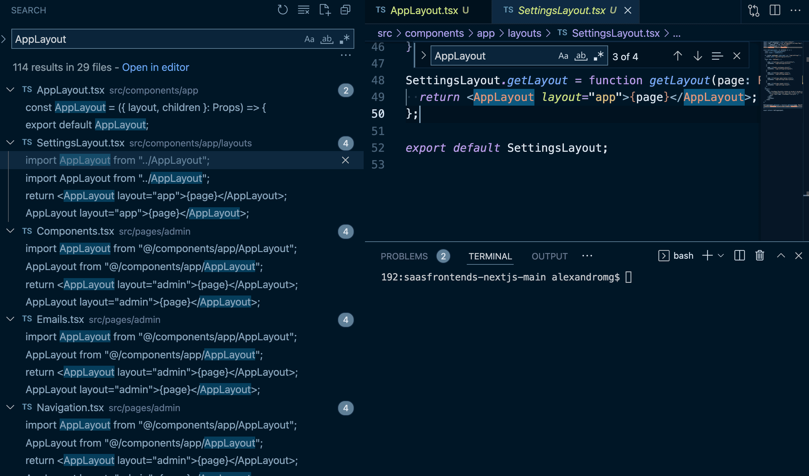Click src in breadcrumb
The width and height of the screenshot is (809, 476).
click(x=385, y=33)
